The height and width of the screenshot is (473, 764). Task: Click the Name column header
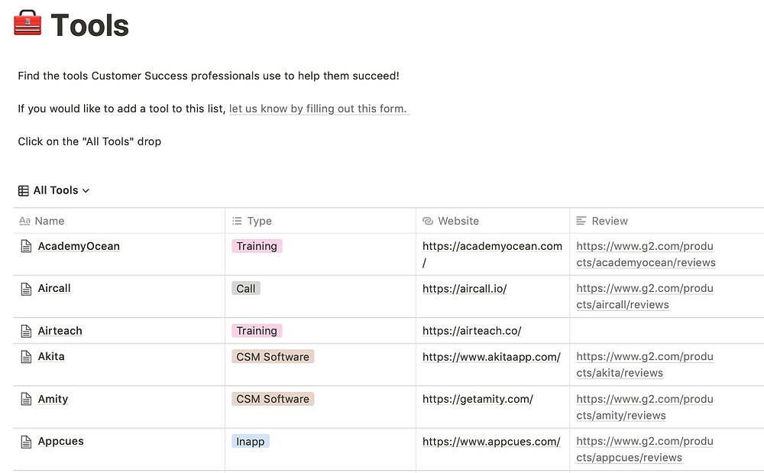(119, 221)
